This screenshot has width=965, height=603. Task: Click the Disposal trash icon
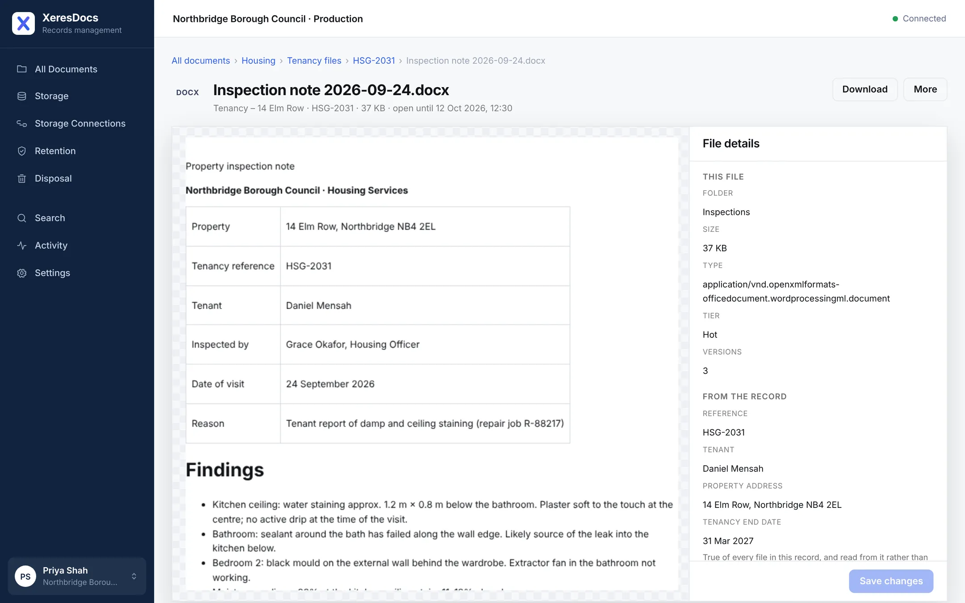[21, 178]
